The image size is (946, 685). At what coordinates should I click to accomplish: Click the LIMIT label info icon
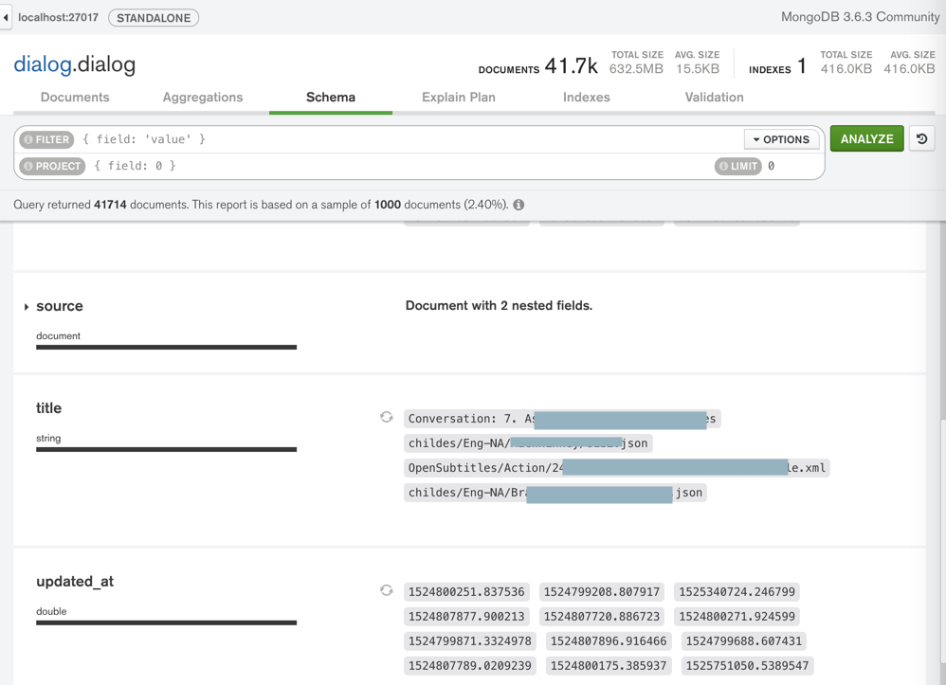(x=724, y=166)
